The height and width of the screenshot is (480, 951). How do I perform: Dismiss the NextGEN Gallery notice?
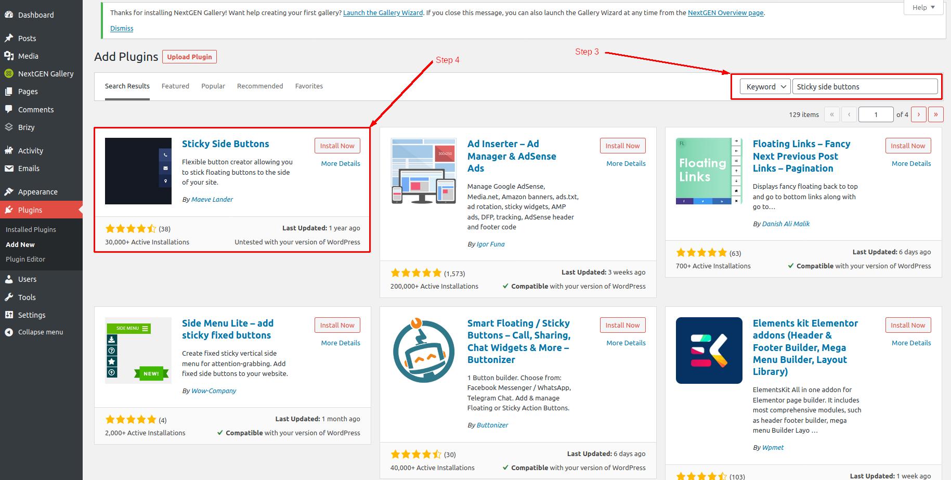click(x=122, y=28)
